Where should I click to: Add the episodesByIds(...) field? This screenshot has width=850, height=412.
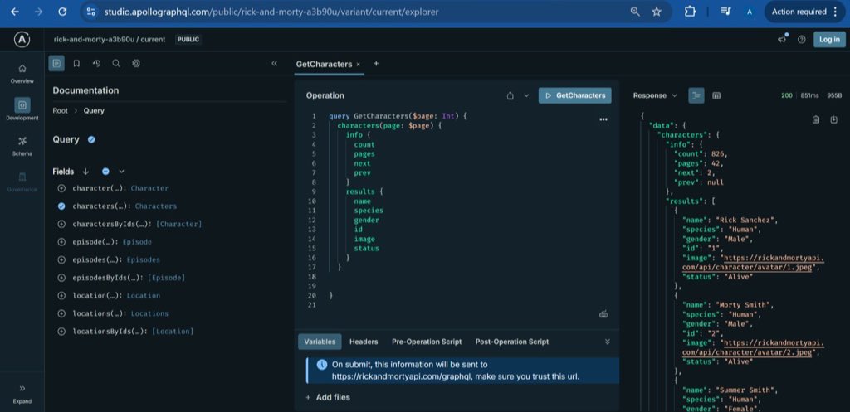[61, 278]
